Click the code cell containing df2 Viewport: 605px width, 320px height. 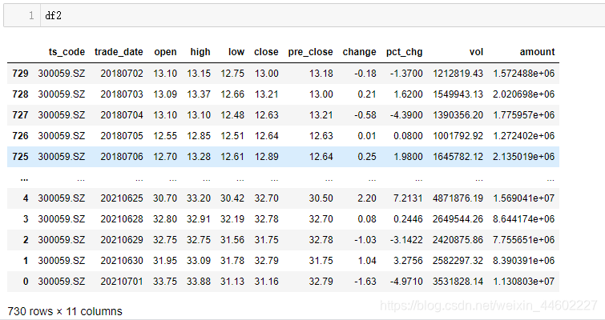click(x=304, y=15)
